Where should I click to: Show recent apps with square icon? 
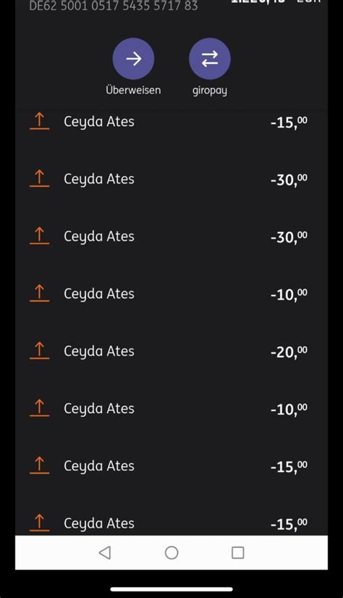(237, 552)
